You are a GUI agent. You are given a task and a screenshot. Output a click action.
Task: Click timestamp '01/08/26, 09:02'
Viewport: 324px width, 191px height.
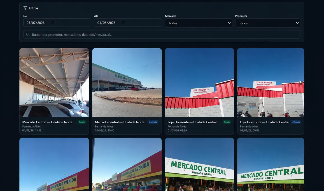click(x=250, y=130)
